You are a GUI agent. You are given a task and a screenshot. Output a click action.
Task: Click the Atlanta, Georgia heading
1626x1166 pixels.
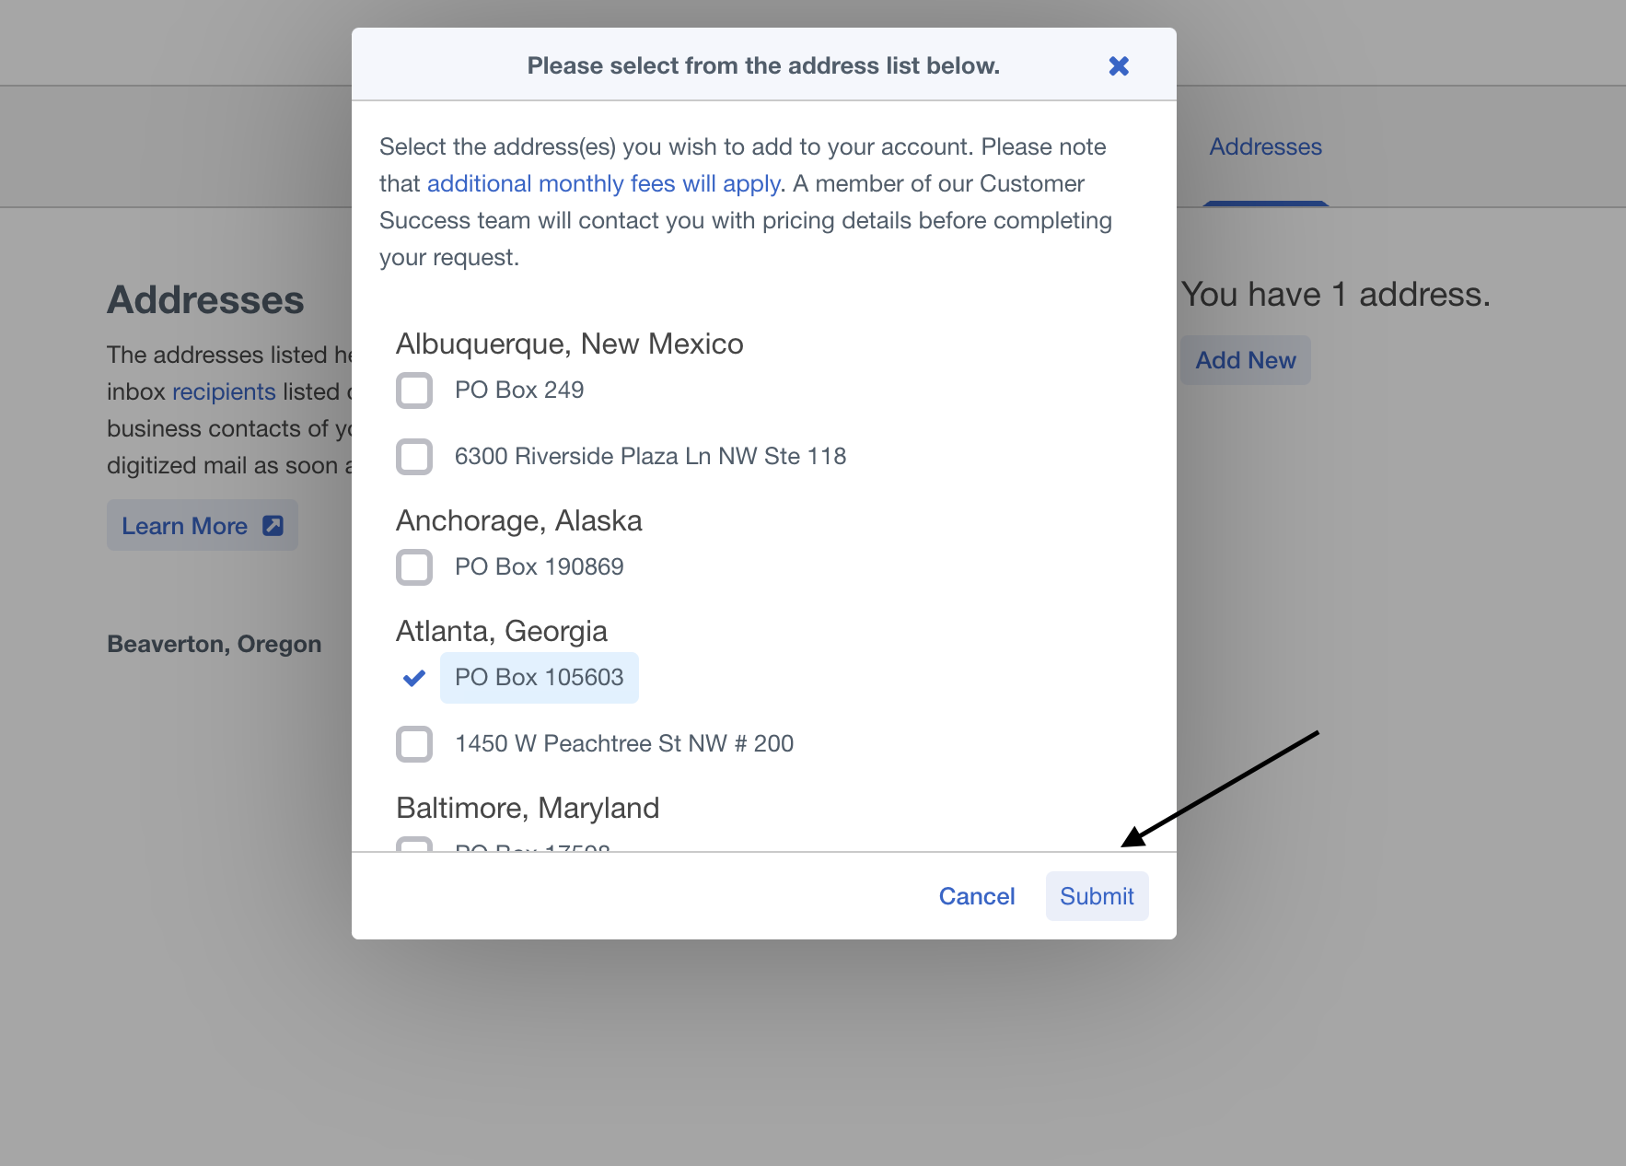[x=502, y=631]
